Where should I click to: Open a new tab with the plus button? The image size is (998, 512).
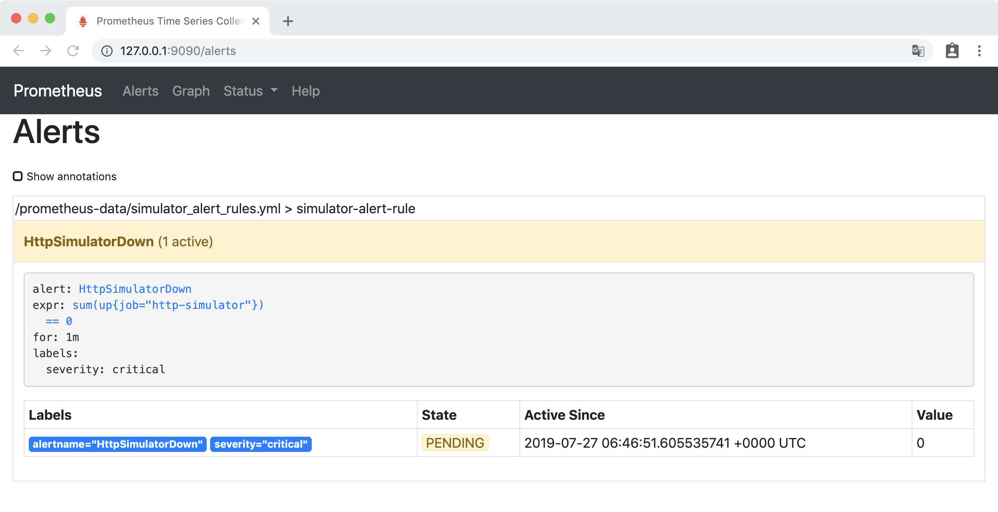coord(288,21)
